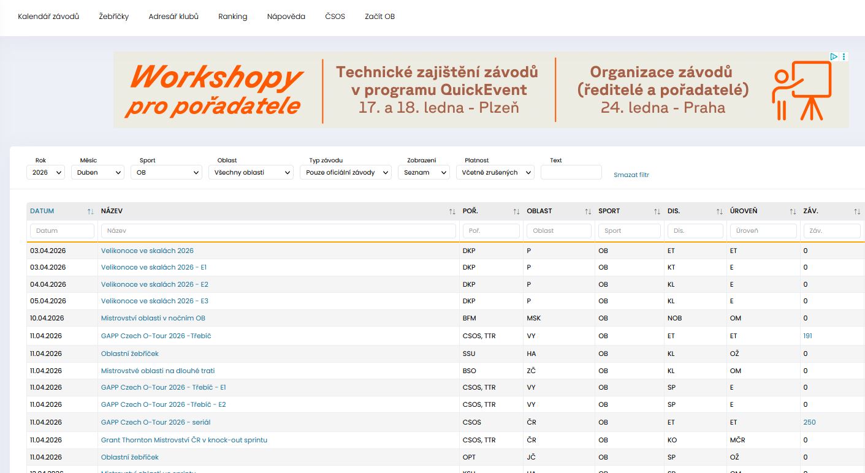Open Adresář klubů in navigation
Image resolution: width=865 pixels, height=473 pixels.
point(173,17)
